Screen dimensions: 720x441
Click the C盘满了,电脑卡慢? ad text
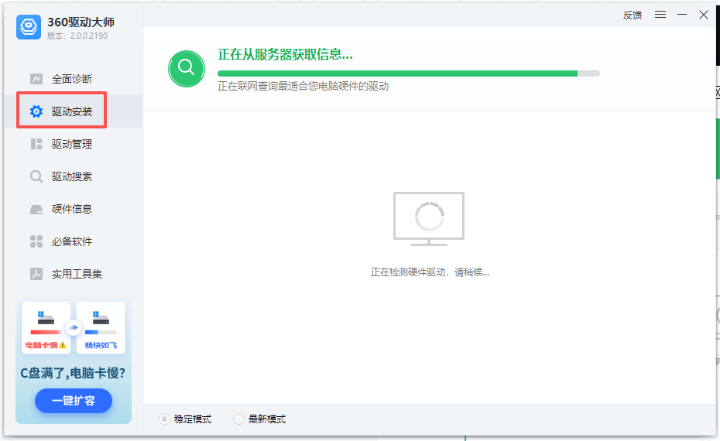[73, 373]
